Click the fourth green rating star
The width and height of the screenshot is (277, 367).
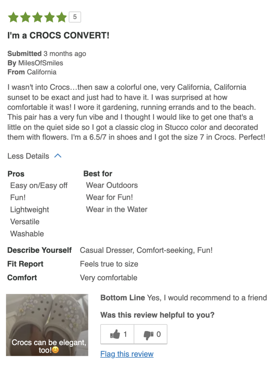[49, 17]
